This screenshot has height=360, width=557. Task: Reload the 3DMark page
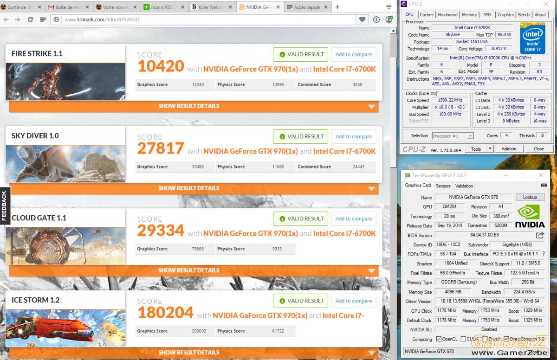[30, 19]
